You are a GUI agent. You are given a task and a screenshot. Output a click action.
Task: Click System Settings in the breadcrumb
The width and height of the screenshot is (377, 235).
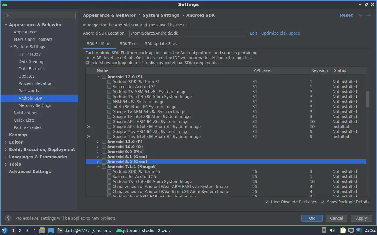(x=161, y=15)
